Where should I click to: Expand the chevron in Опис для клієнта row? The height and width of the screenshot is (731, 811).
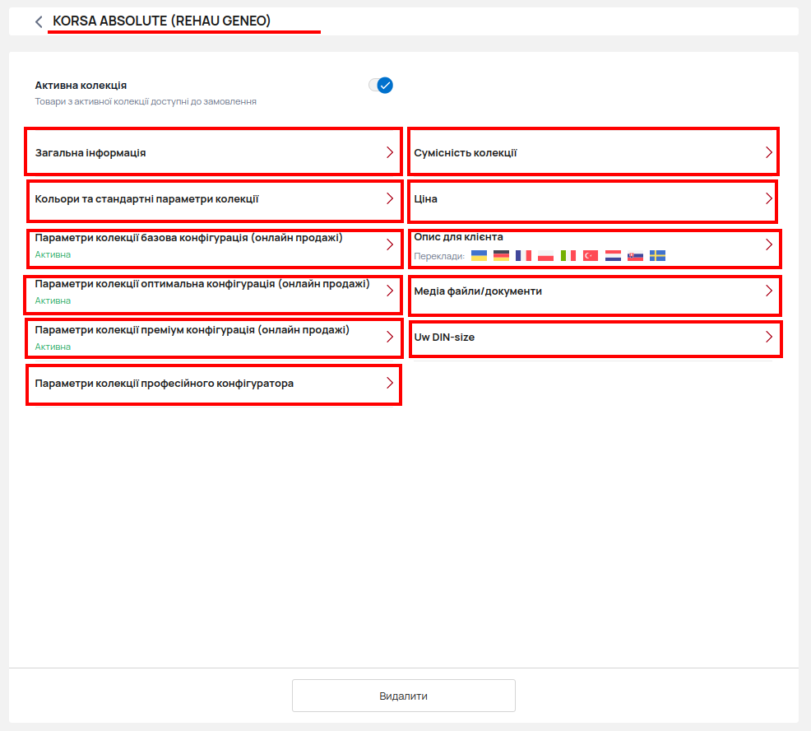(x=769, y=244)
